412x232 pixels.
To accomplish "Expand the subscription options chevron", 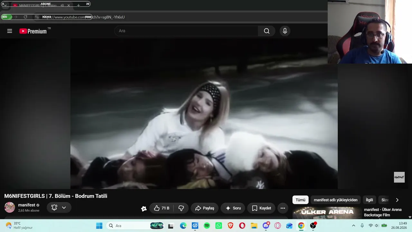I will [x=64, y=208].
